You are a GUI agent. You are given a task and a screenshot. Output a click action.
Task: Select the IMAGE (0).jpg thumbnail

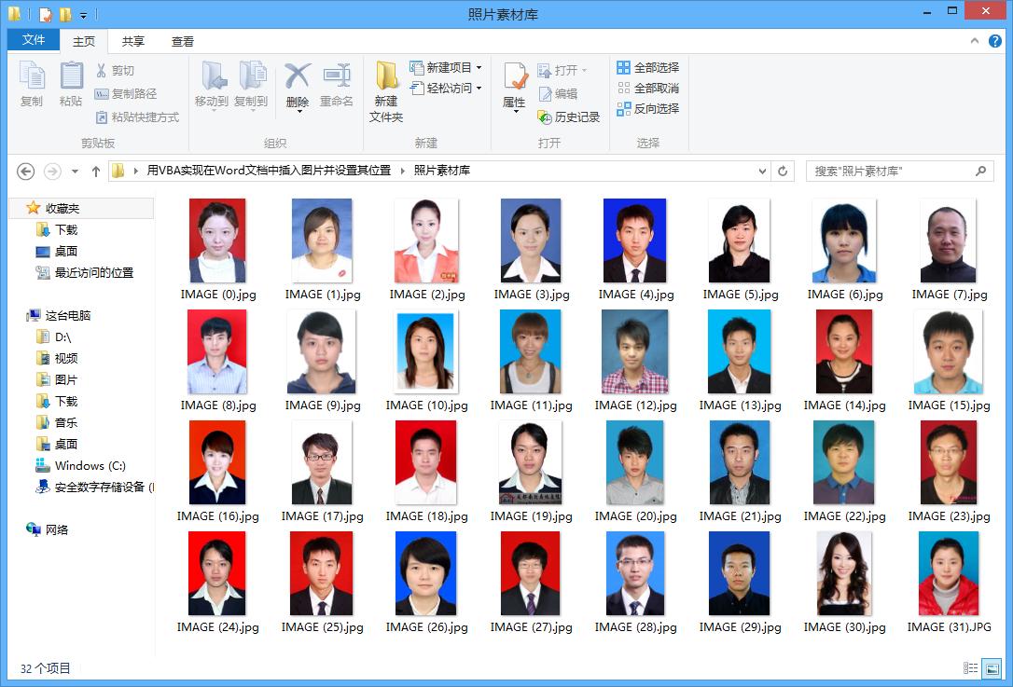[216, 240]
